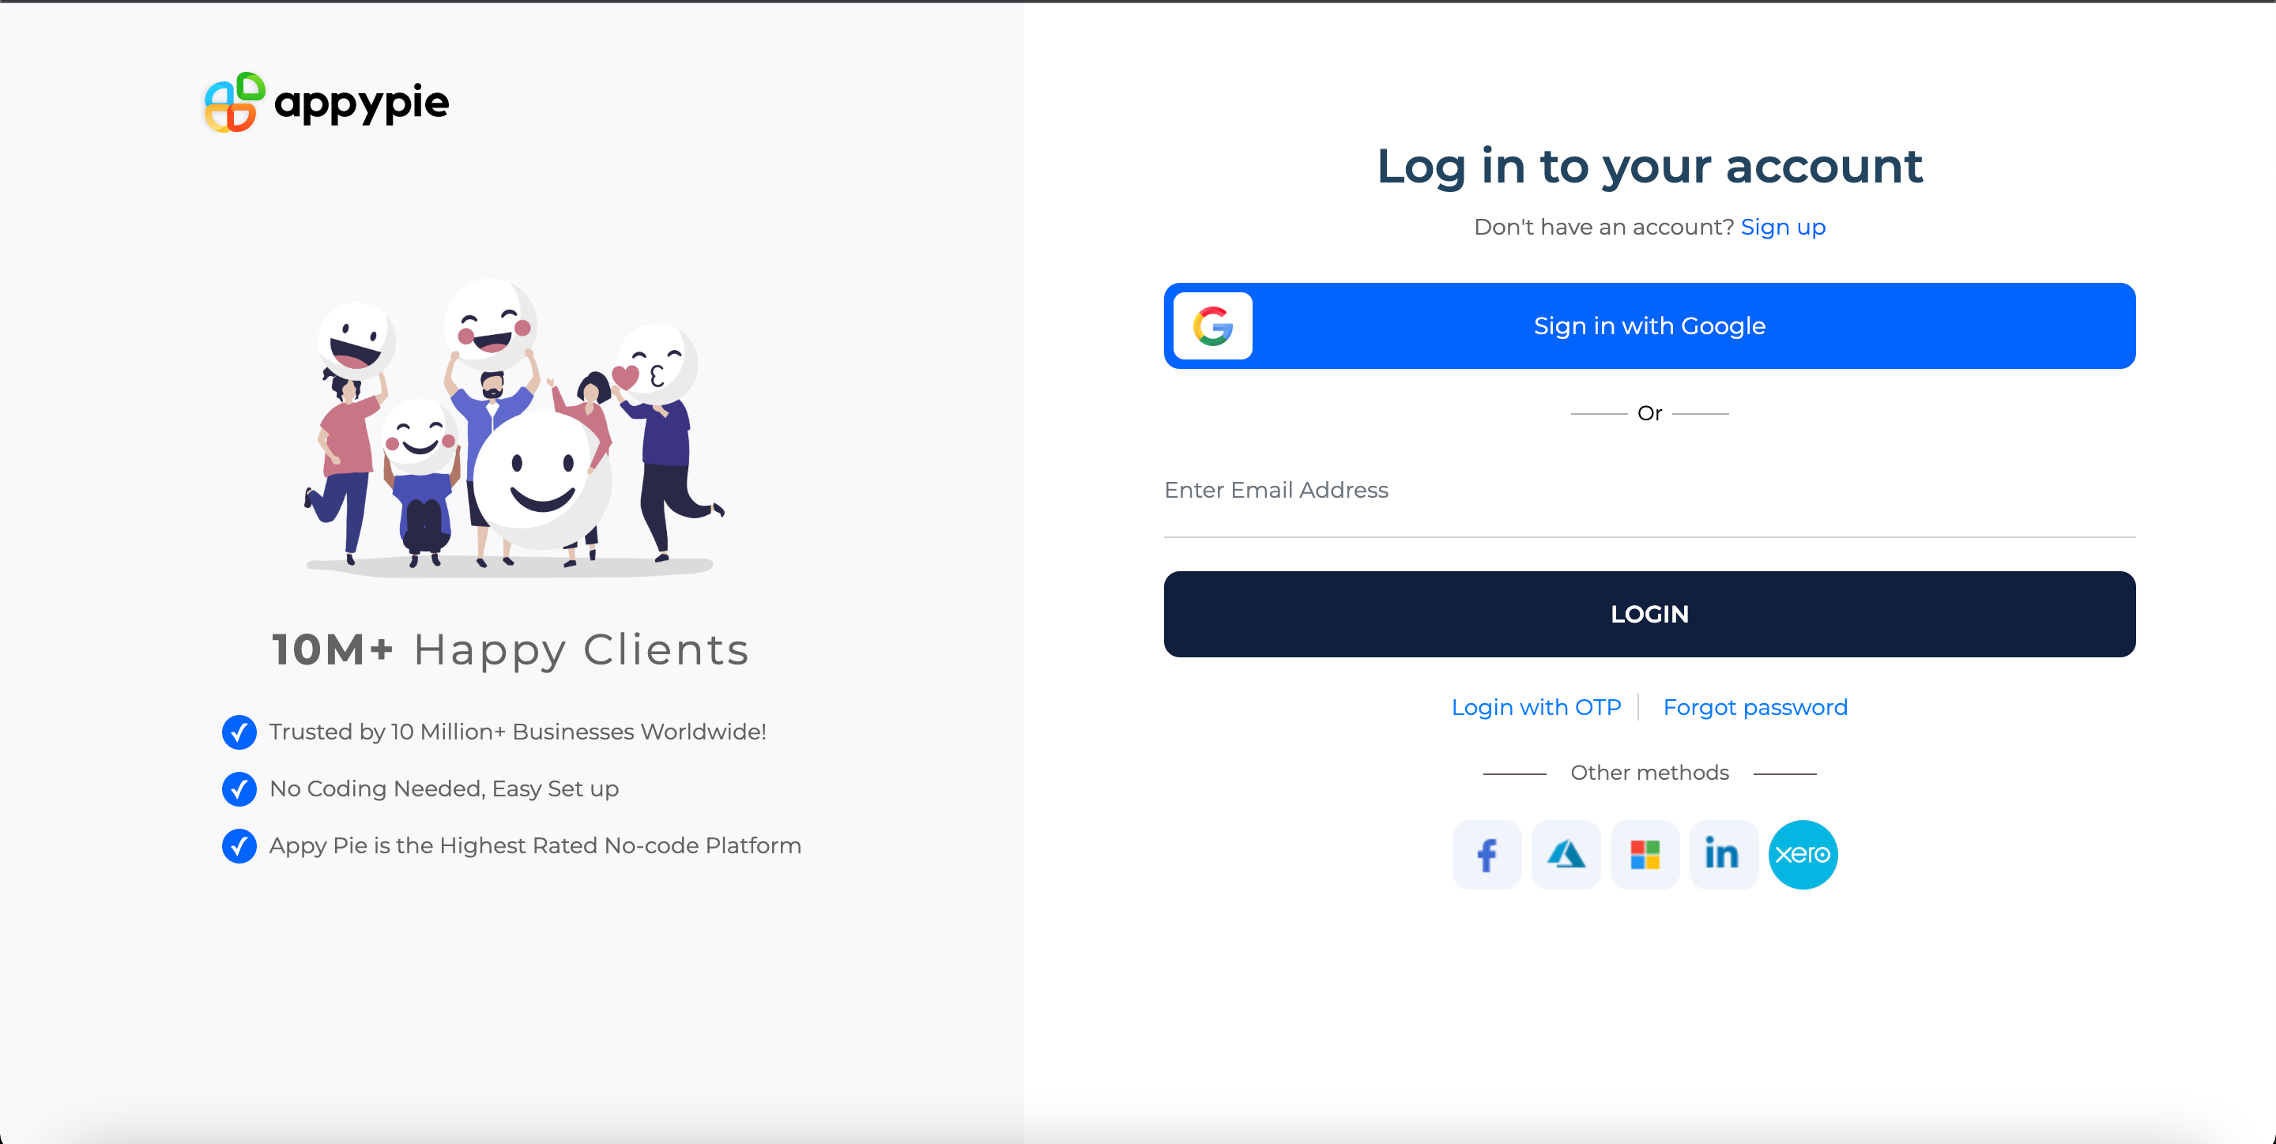Open the Sign up link
The height and width of the screenshot is (1144, 2276).
pos(1783,227)
